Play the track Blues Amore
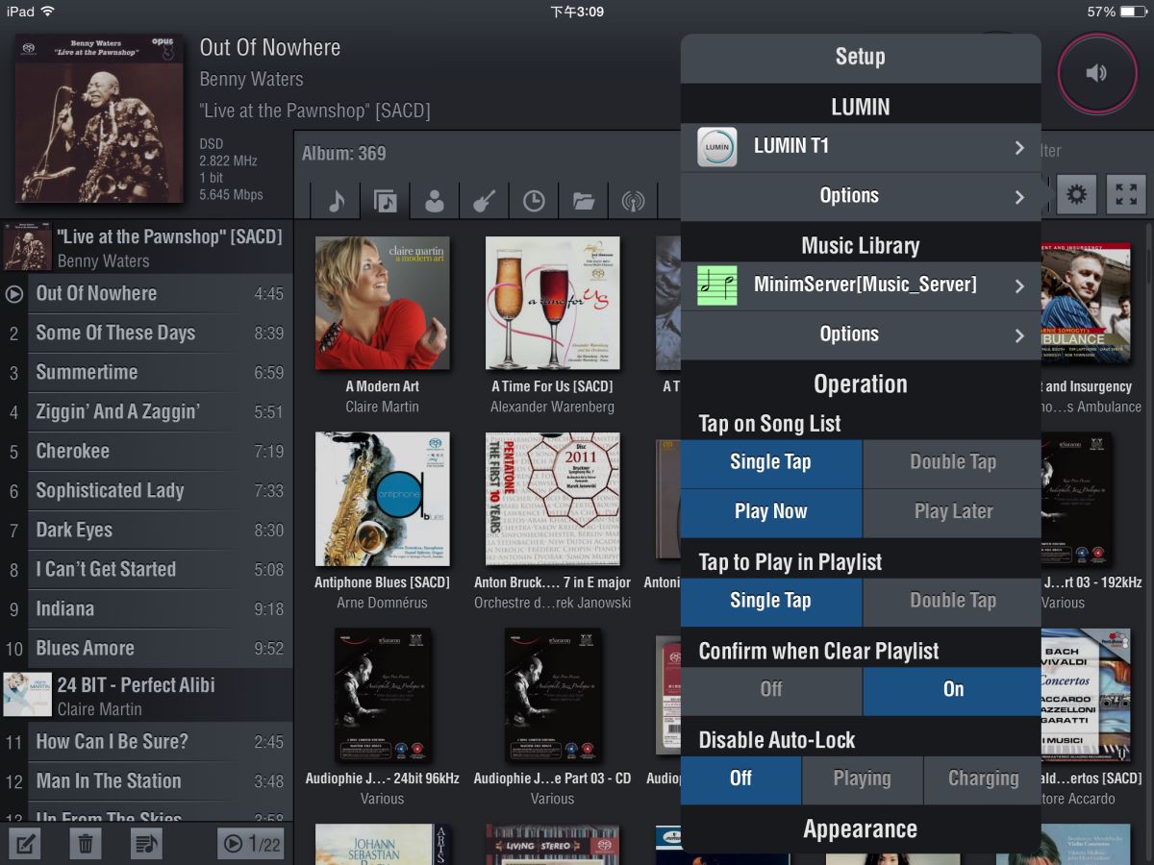 tap(146, 649)
